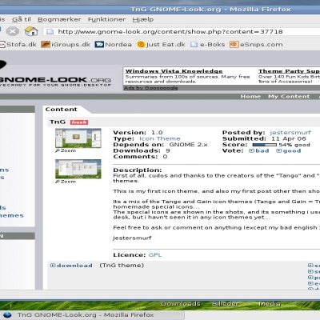
Task: Select the Content tab
Action: (62, 110)
